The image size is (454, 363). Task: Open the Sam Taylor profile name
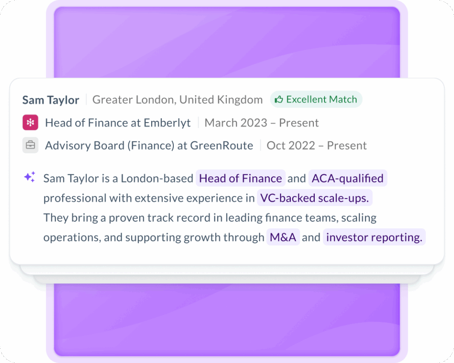[x=51, y=100]
